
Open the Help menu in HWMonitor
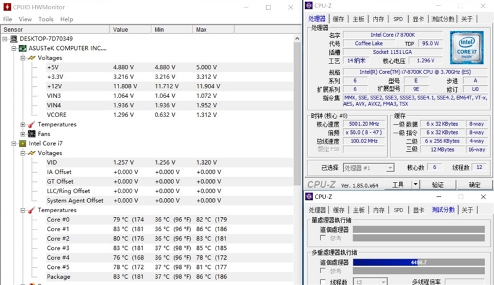coord(67,19)
